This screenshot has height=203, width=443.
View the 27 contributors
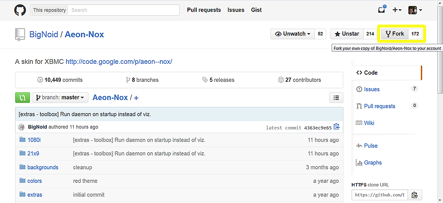pos(299,80)
